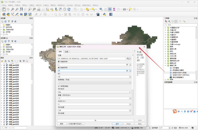Click toolbox Python scripts icon
This screenshot has width=198, height=130.
tap(169, 21)
